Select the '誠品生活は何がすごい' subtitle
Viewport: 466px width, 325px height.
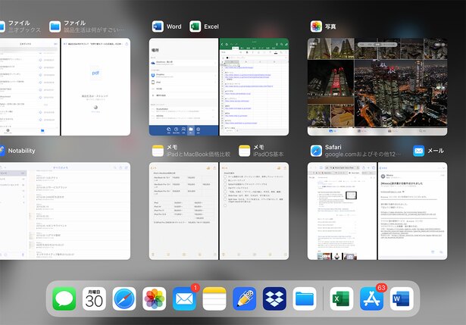(x=93, y=30)
